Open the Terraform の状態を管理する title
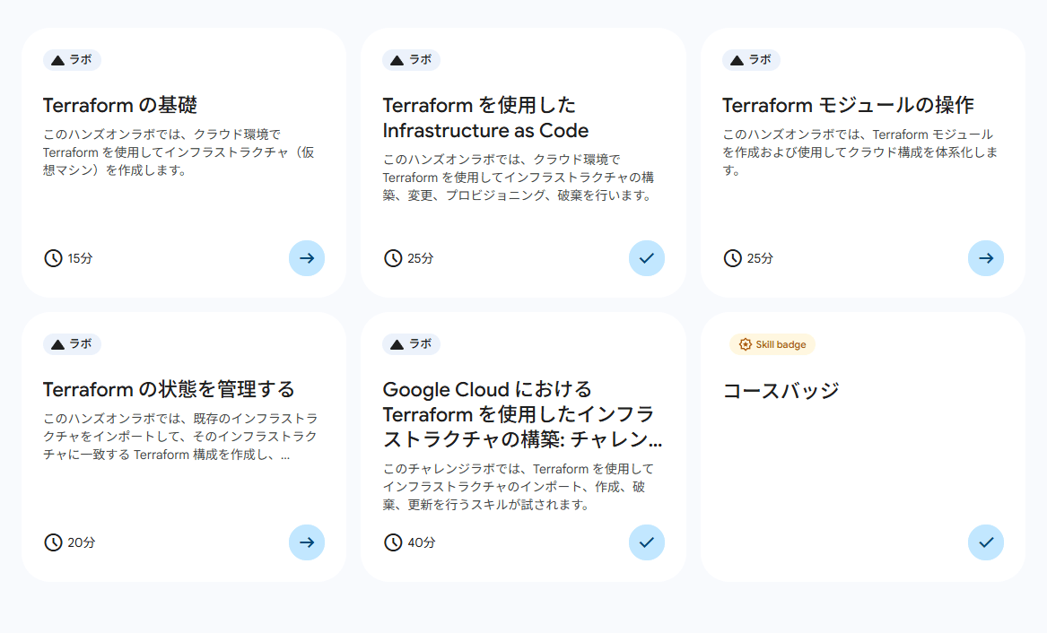Screen dimensions: 1047x633 tap(169, 389)
